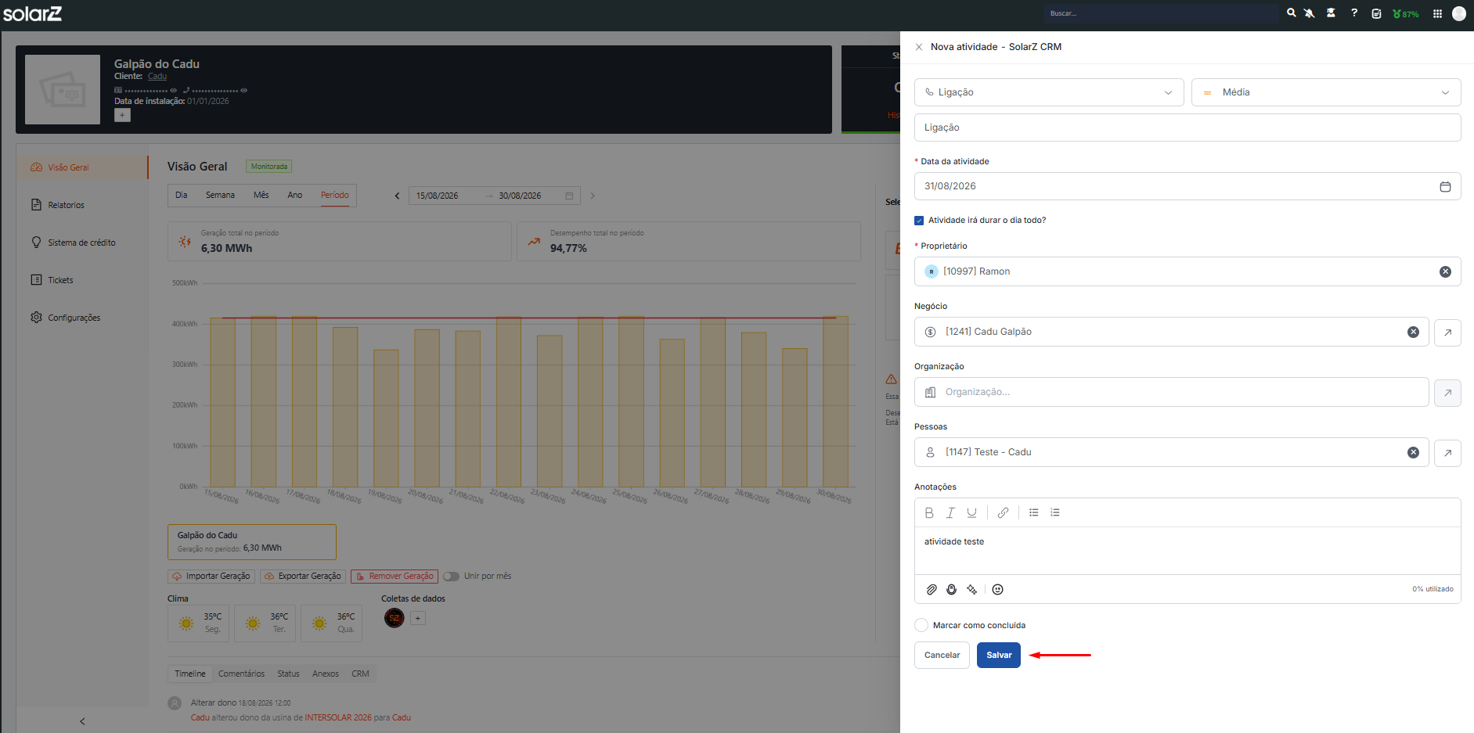The width and height of the screenshot is (1474, 733).
Task: Select the 'Marcar como concluída' radio
Action: (921, 625)
